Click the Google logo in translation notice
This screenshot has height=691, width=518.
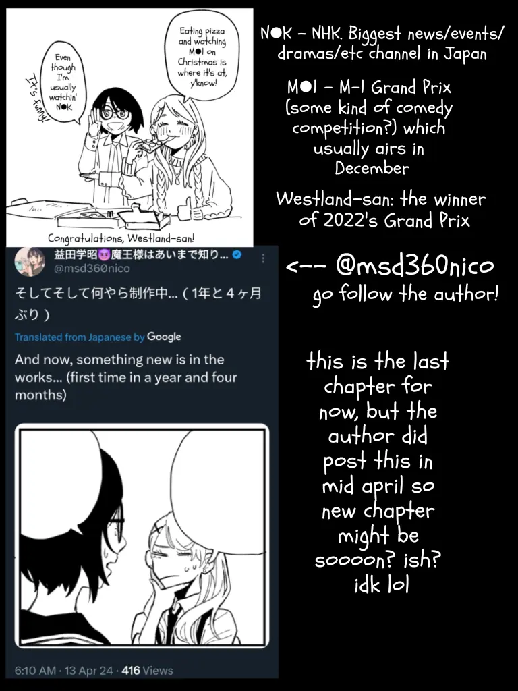[164, 337]
